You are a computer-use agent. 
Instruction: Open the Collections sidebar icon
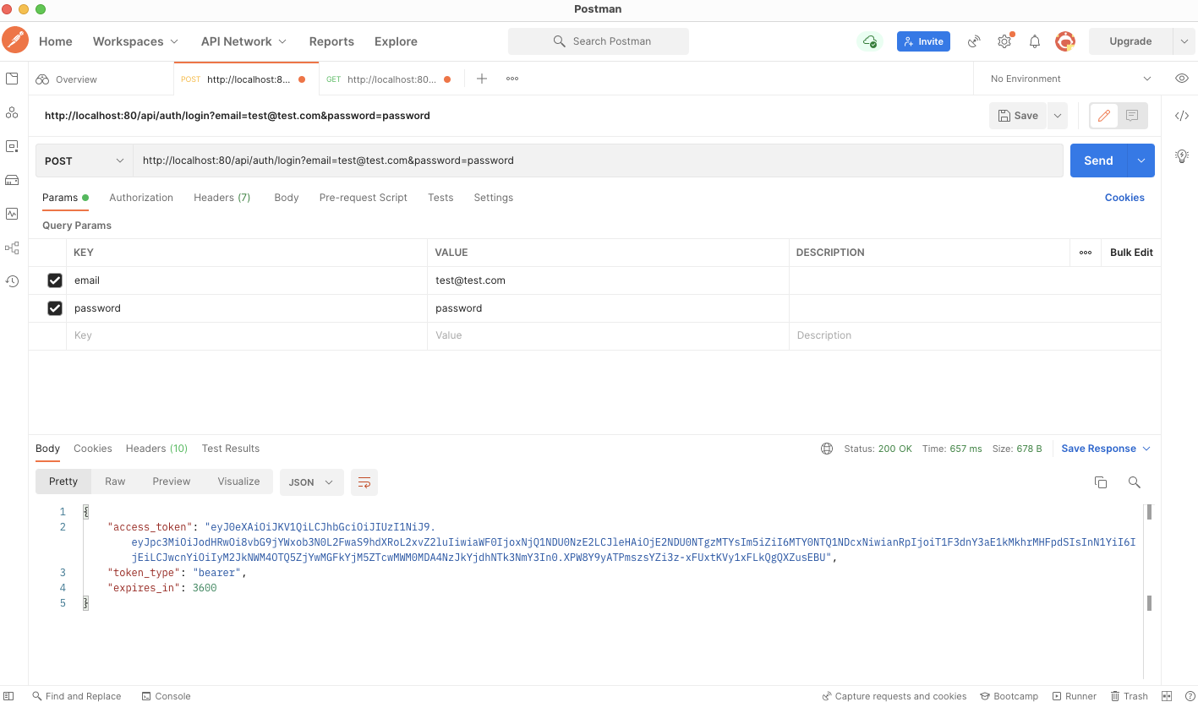[x=12, y=79]
